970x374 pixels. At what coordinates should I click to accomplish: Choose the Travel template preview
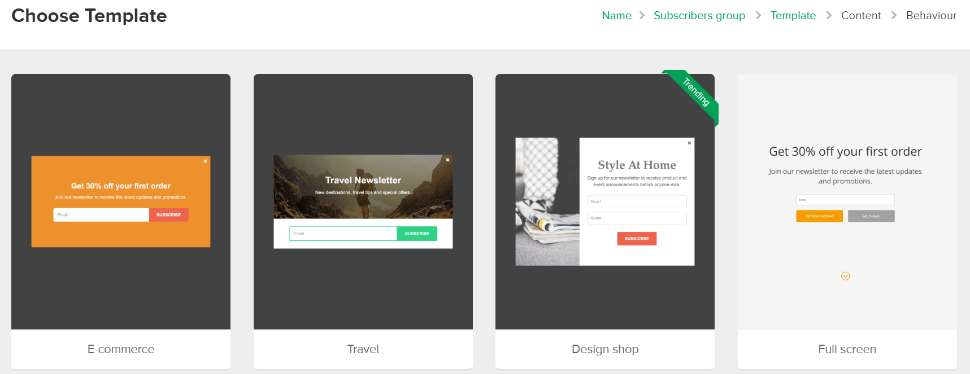click(x=363, y=201)
